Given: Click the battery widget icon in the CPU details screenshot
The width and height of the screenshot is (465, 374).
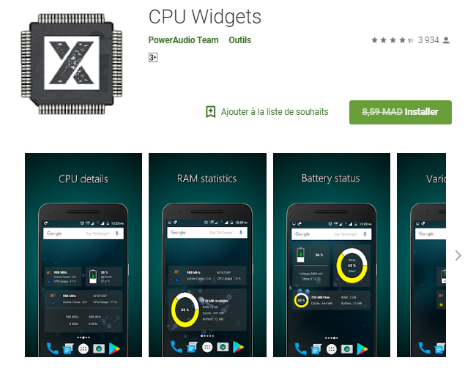Looking at the screenshot, I should tap(93, 276).
